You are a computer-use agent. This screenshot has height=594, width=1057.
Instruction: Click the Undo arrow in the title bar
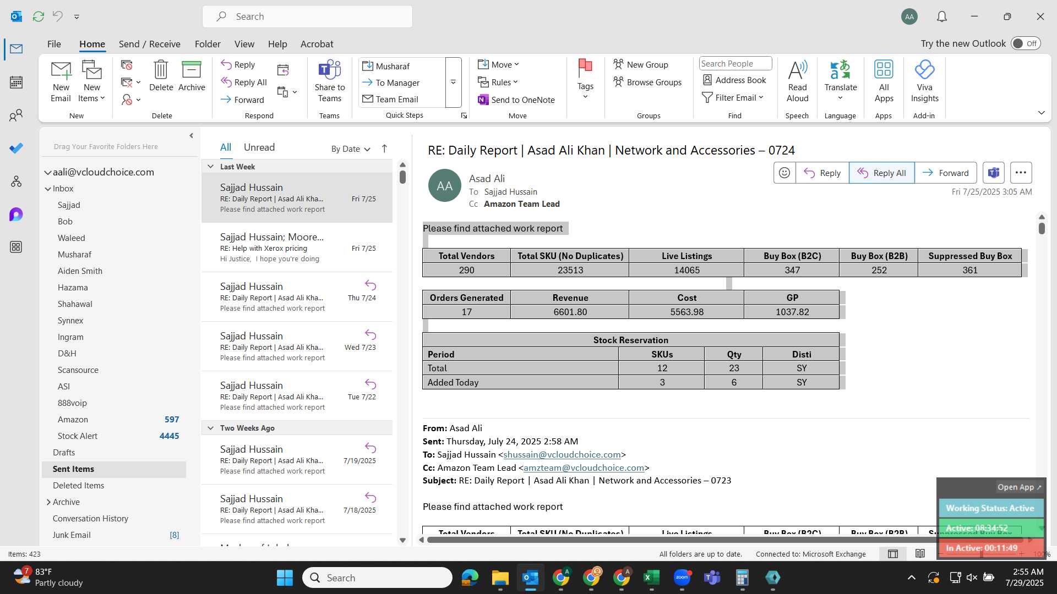(58, 16)
